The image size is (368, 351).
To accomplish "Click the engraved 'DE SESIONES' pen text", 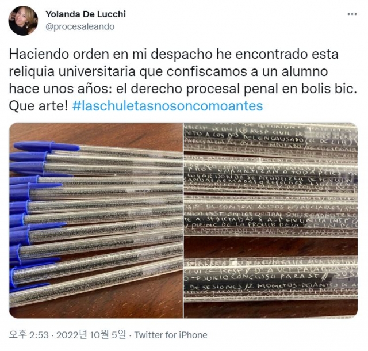I will click(215, 287).
